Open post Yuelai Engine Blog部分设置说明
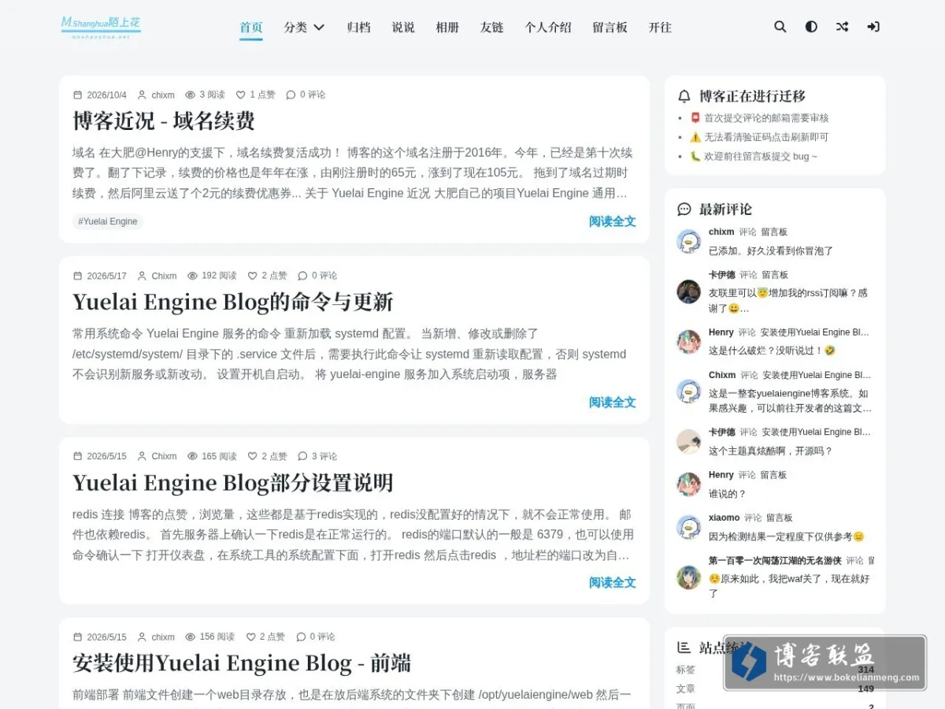 pyautogui.click(x=233, y=482)
